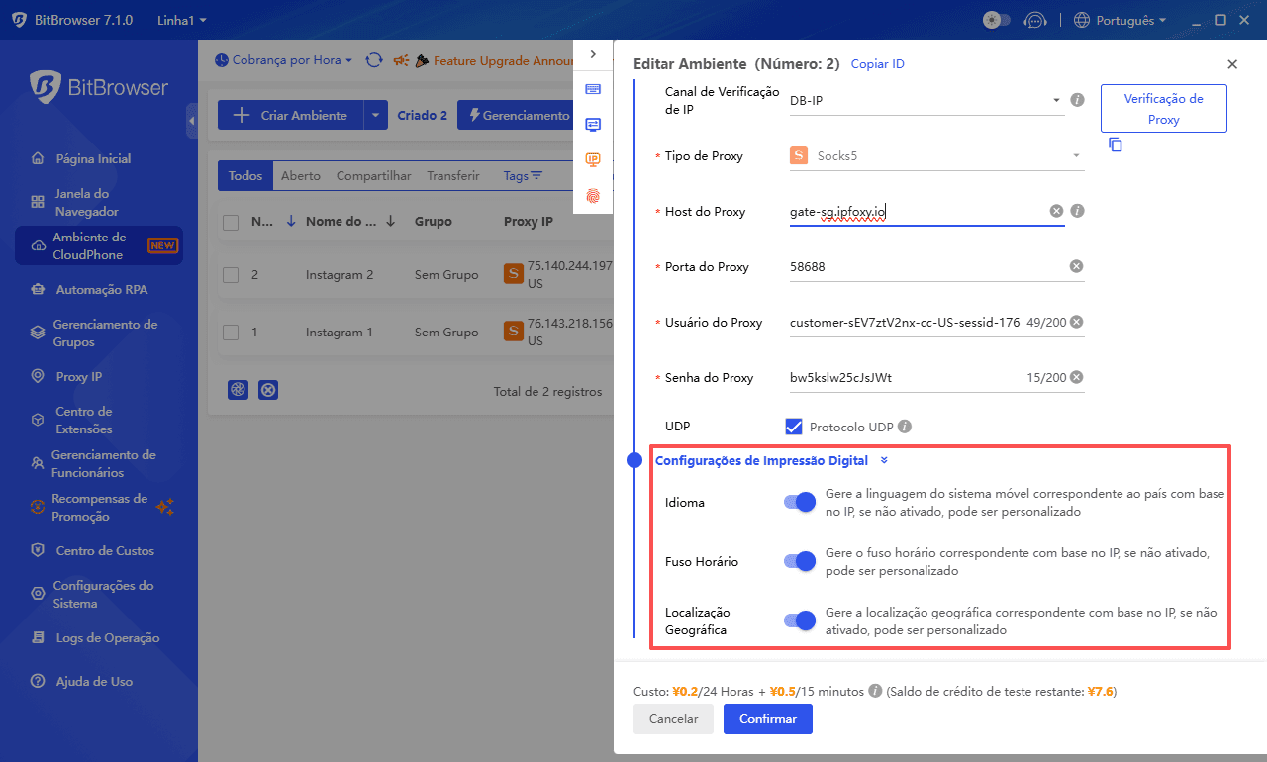Go to Centro de Custos menu item
Screen dimensions: 1267x762
pos(105,550)
